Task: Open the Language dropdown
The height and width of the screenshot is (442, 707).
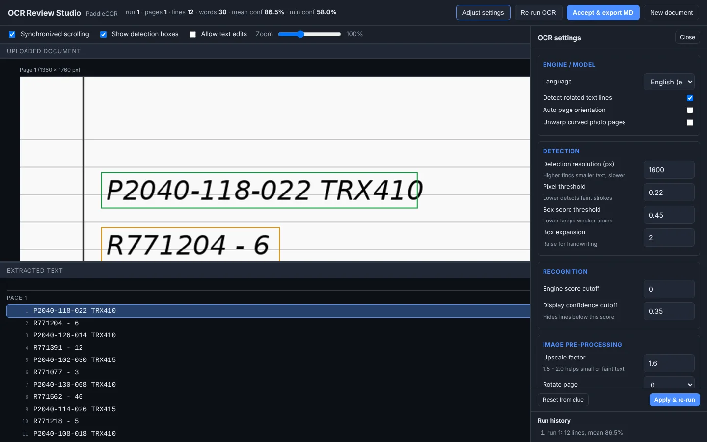Action: click(x=669, y=82)
